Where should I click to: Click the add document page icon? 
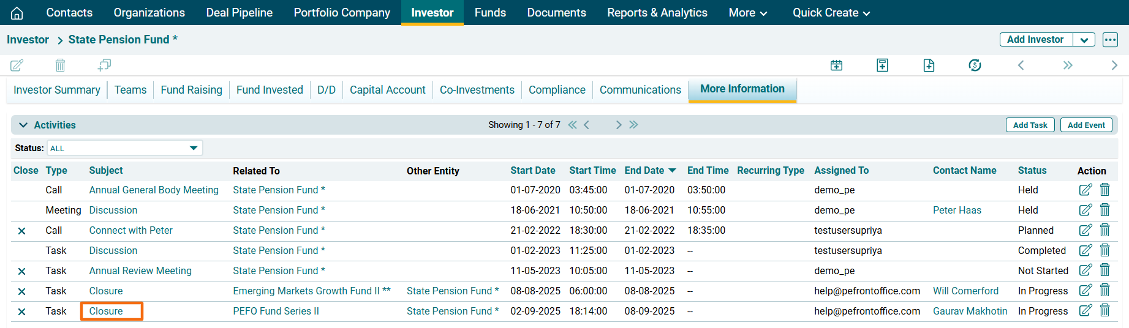pos(929,65)
